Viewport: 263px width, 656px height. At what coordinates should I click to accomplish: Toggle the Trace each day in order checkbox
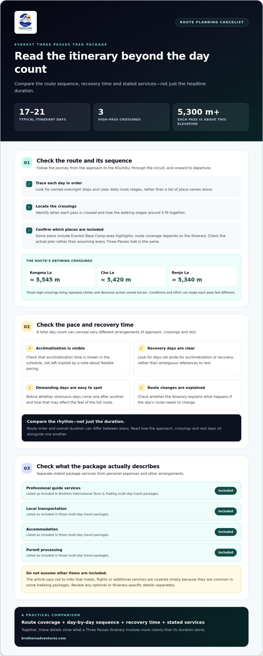click(x=29, y=184)
